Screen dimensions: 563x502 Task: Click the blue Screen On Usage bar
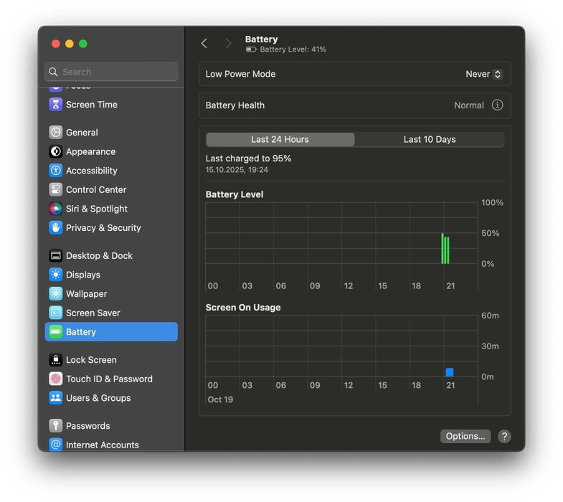point(449,372)
